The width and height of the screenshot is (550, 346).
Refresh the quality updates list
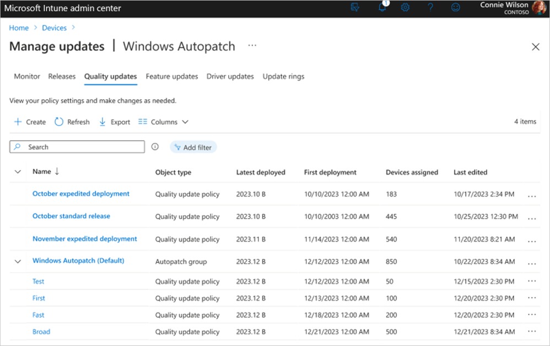pos(72,121)
